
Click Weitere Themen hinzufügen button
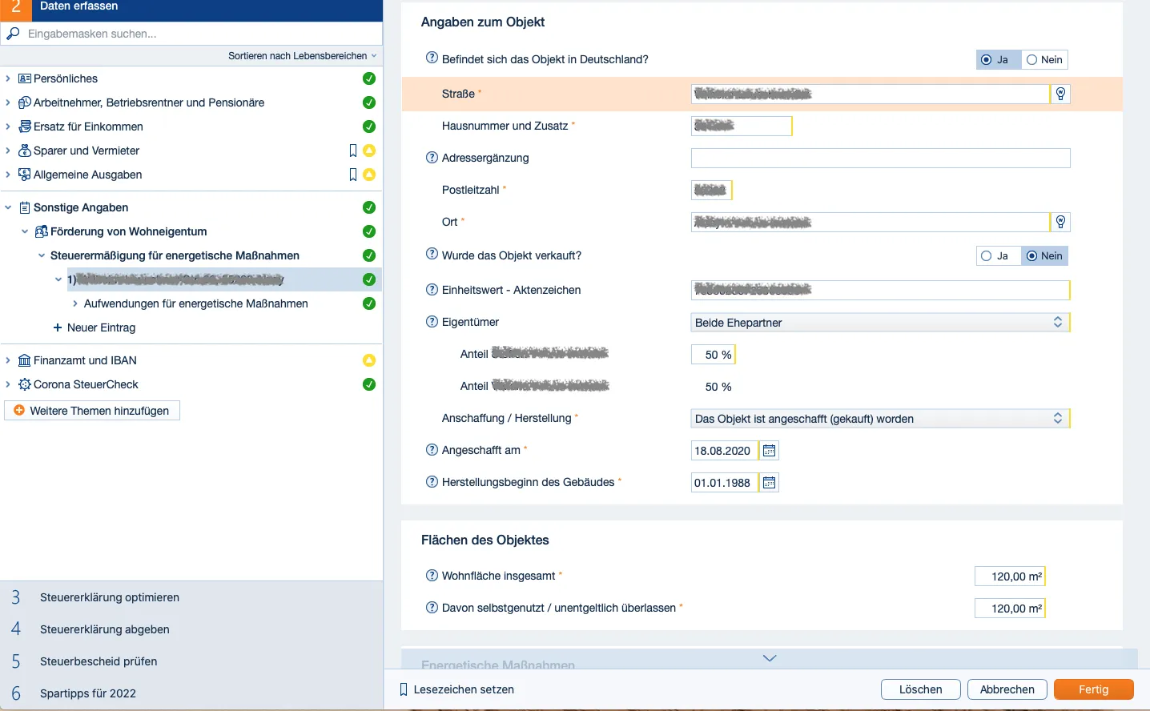click(x=92, y=411)
